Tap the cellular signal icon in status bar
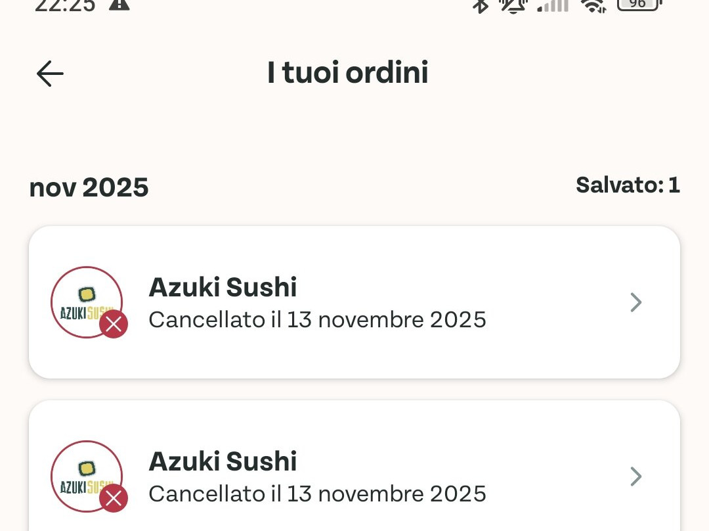Screen dimensions: 709x531 tap(552, 7)
